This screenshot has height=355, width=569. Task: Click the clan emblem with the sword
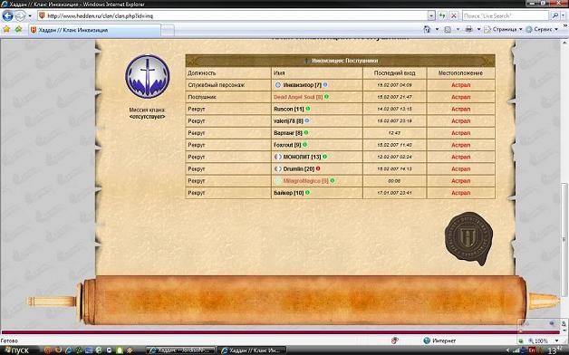click(x=148, y=76)
